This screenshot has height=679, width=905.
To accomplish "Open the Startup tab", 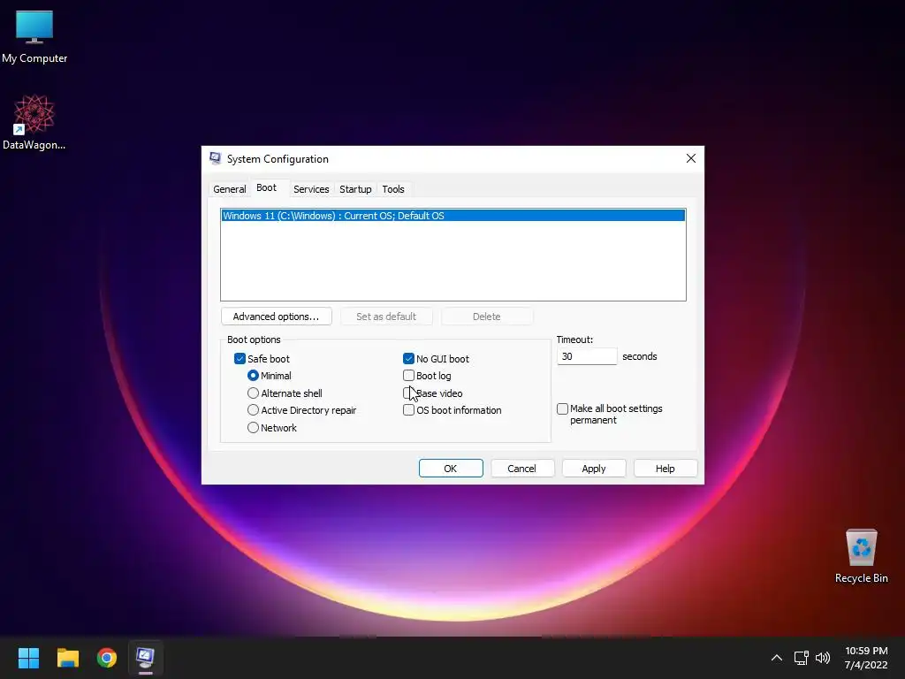I will 355,189.
